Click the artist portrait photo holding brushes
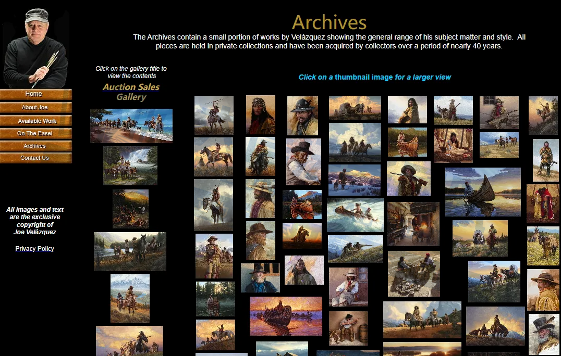 point(35,48)
